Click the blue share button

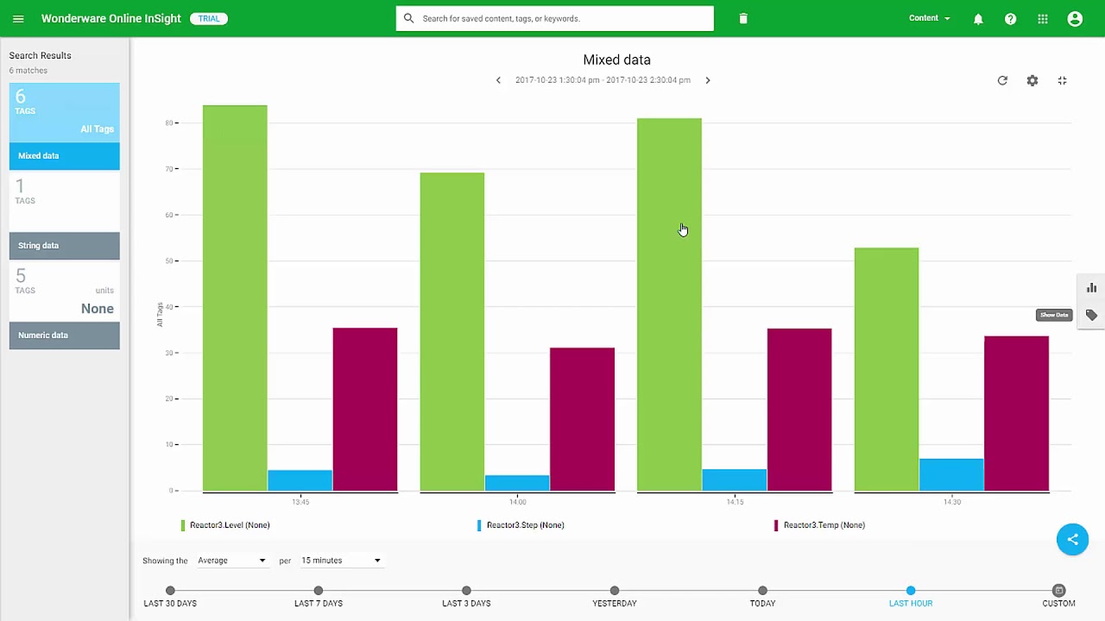[x=1072, y=539]
